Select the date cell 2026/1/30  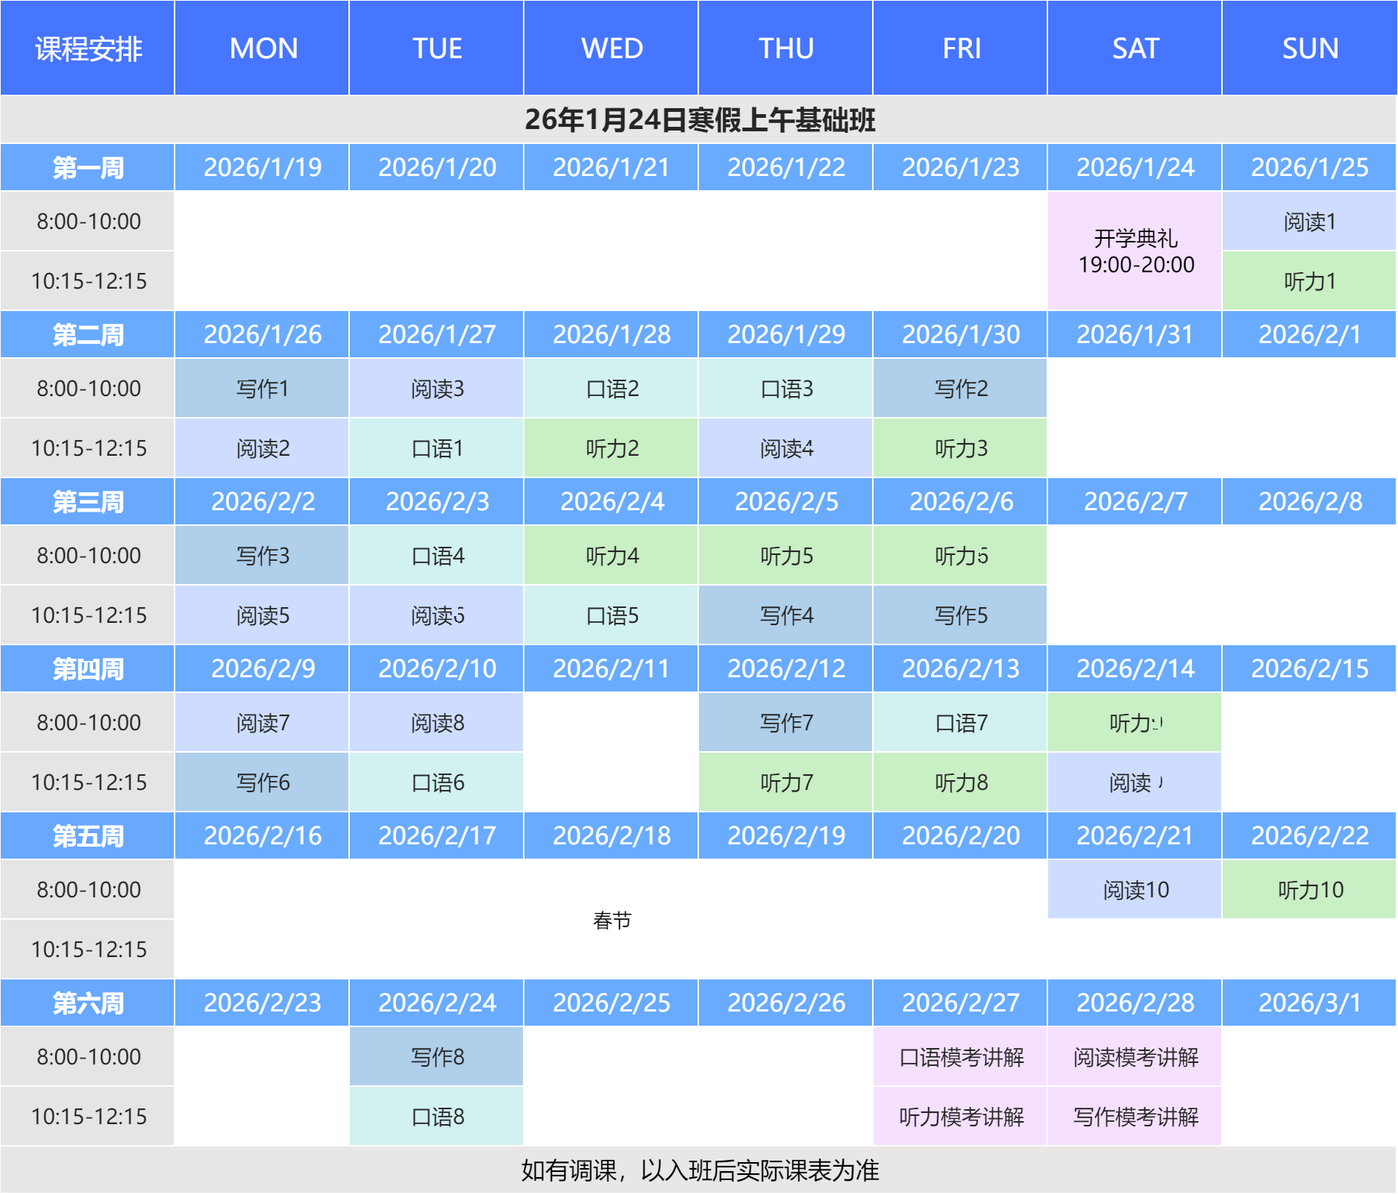(960, 334)
